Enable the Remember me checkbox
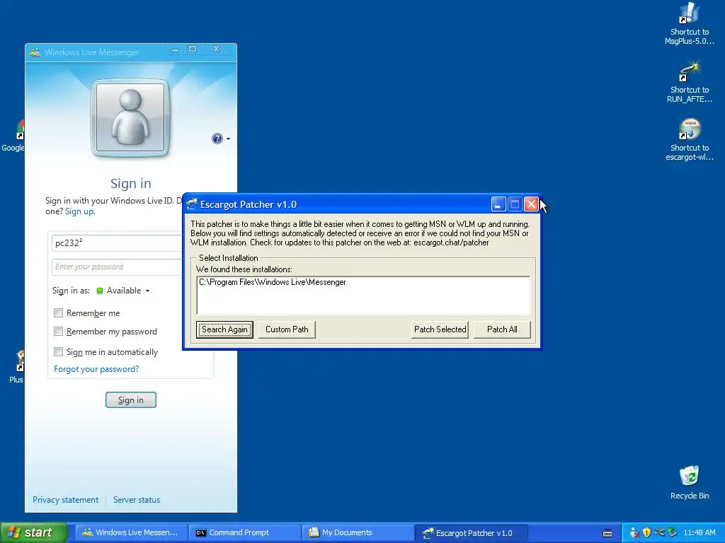Viewport: 725px width, 543px height. click(58, 313)
